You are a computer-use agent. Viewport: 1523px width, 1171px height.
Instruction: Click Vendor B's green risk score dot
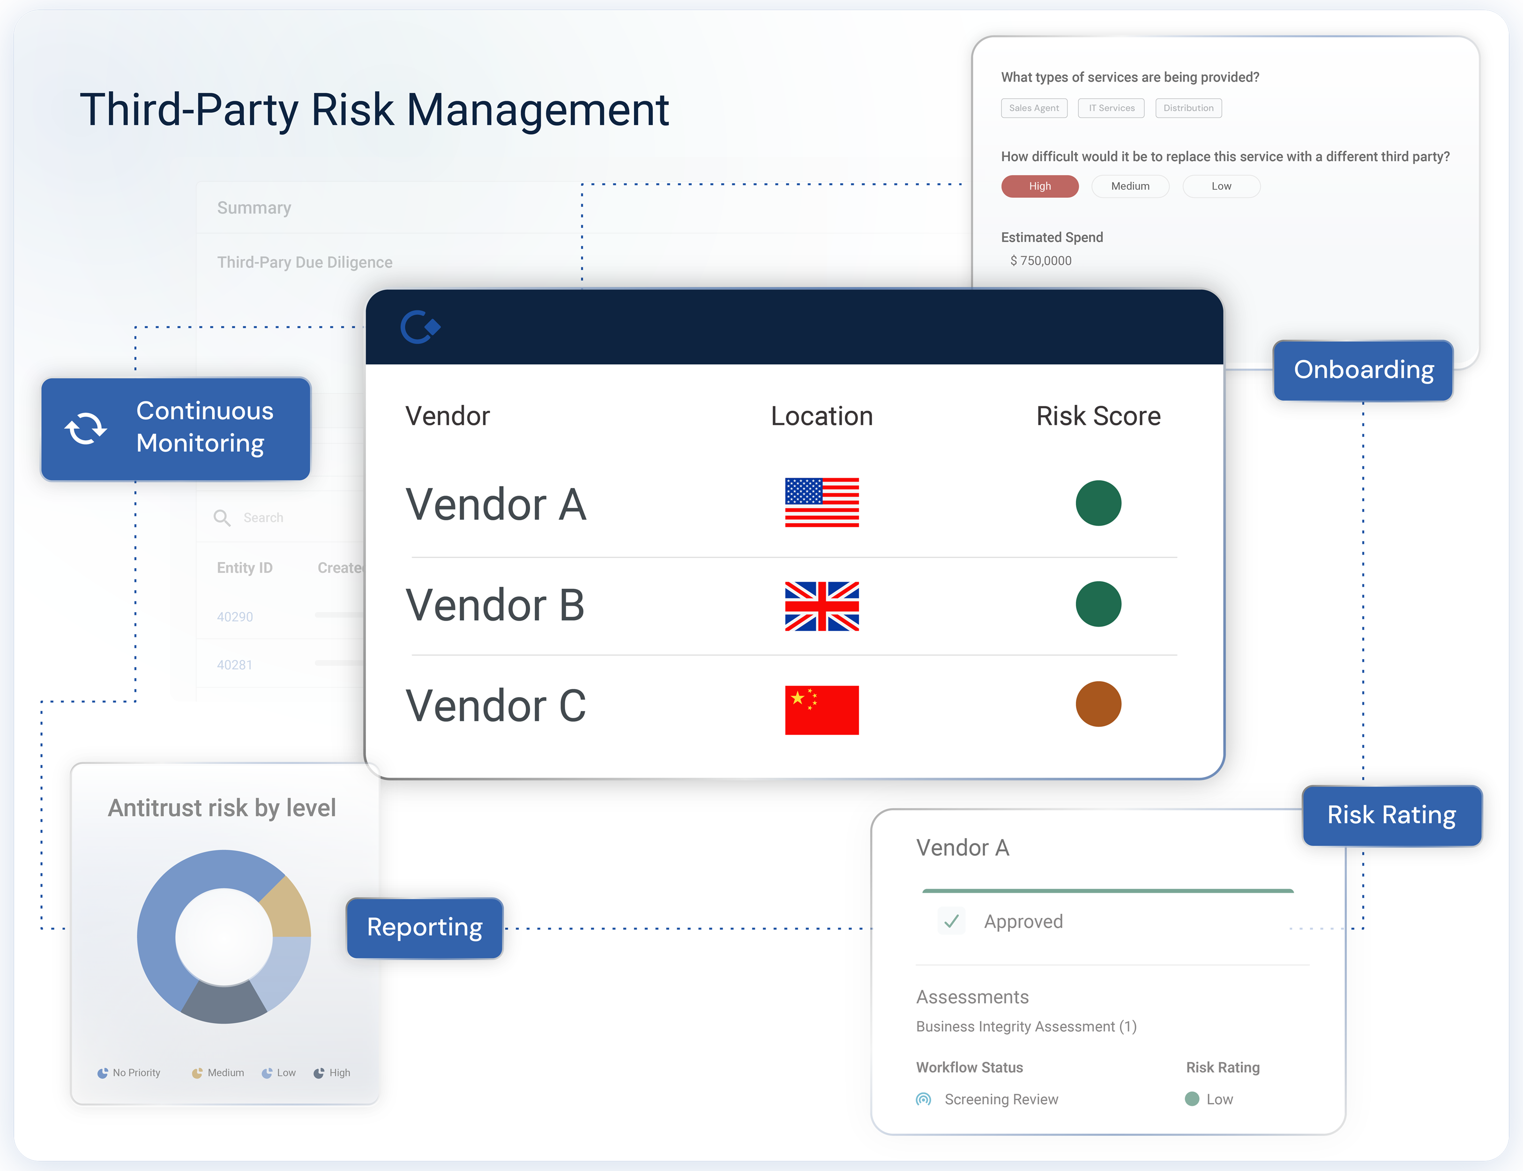click(1098, 604)
